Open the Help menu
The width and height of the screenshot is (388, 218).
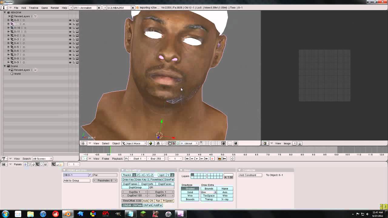point(65,8)
